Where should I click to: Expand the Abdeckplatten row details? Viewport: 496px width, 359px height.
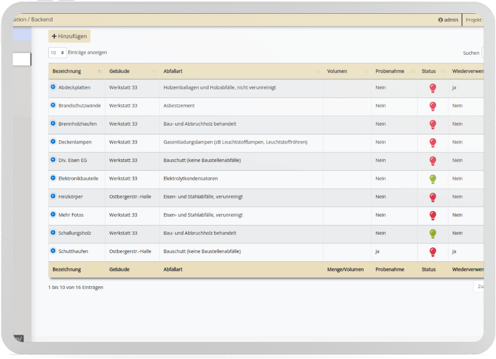point(53,87)
